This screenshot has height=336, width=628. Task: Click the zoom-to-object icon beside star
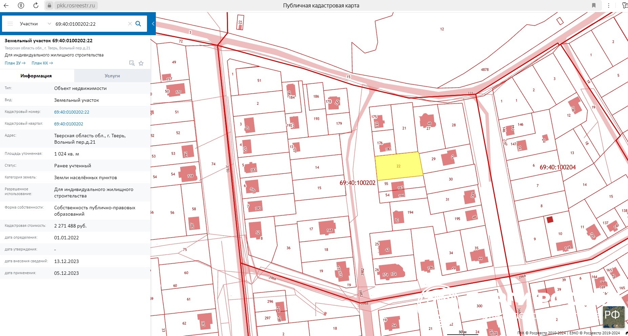point(132,63)
